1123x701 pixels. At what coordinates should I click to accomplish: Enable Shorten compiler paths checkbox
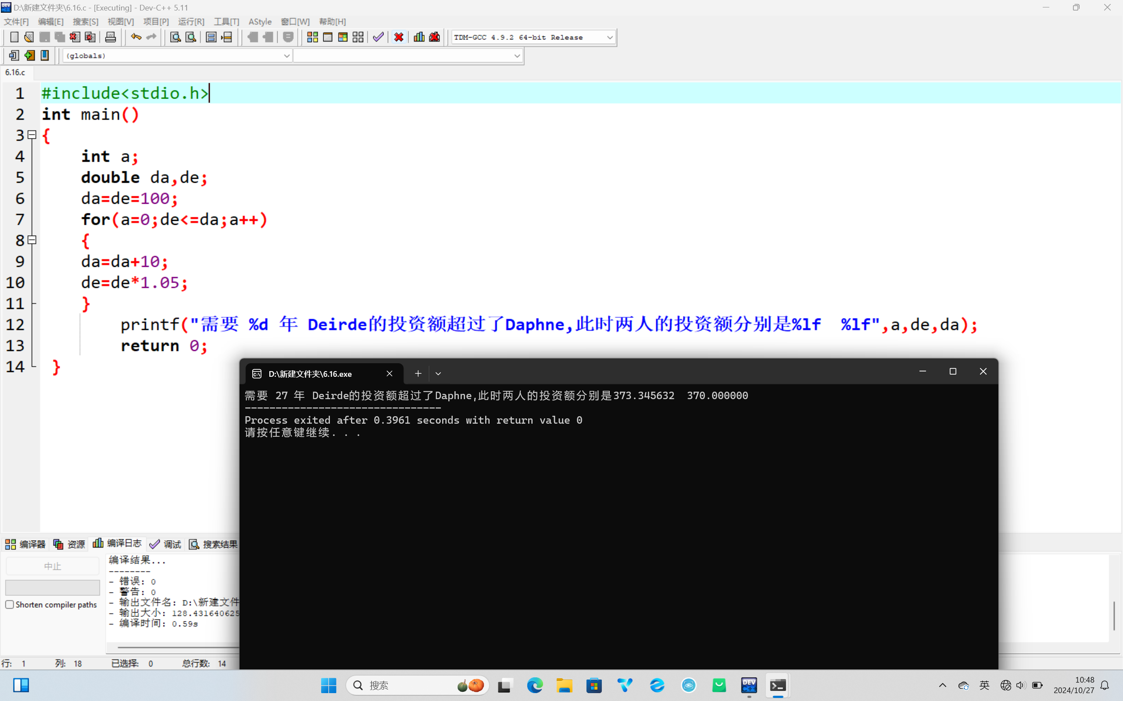click(x=10, y=605)
